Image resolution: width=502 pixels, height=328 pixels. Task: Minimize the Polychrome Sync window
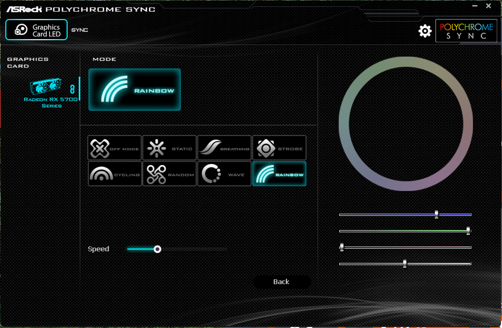tap(475, 6)
